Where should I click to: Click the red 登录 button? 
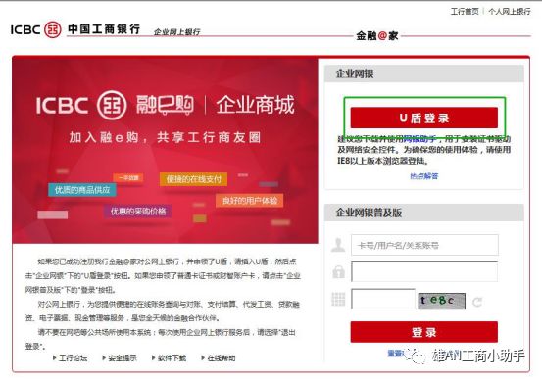tap(424, 332)
